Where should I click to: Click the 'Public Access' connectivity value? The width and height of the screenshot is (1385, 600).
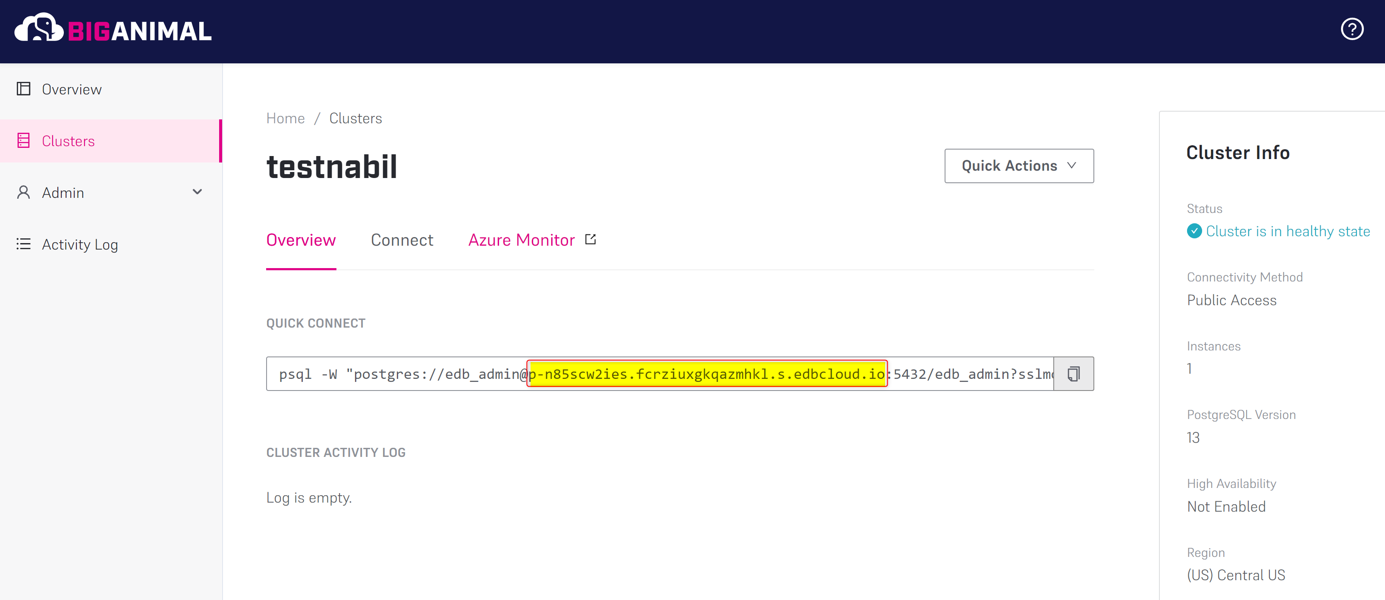[x=1231, y=300]
